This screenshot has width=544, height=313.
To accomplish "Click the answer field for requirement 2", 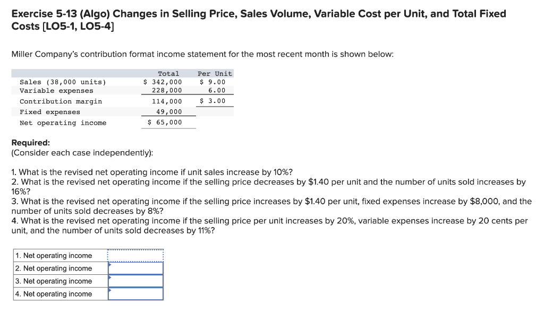I will point(135,268).
